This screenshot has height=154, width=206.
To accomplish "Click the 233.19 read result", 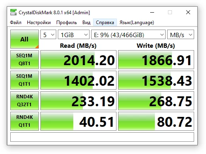I will (78, 101).
